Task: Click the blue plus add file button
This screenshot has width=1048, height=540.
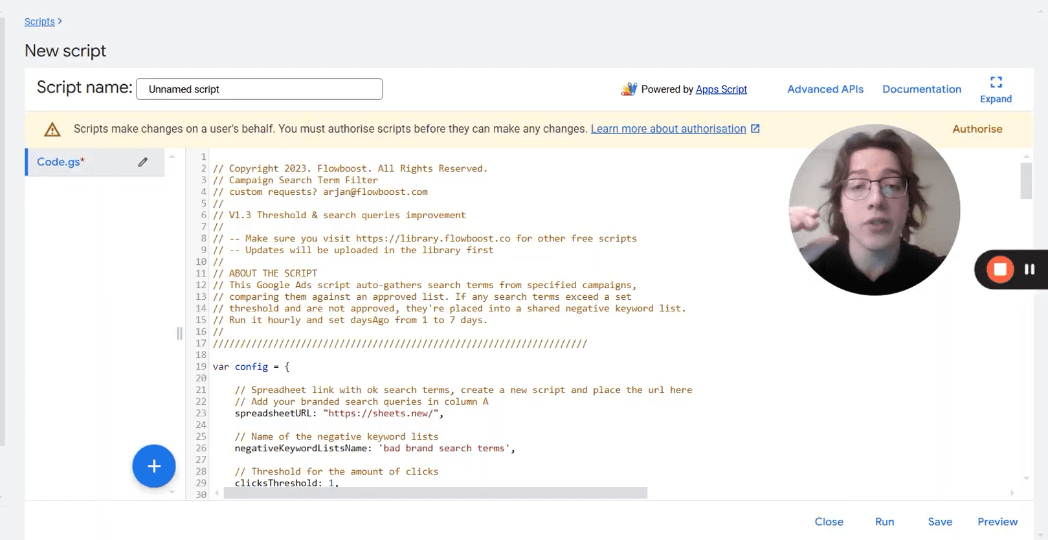Action: click(154, 466)
